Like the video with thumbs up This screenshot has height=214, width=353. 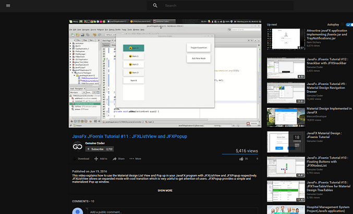[241, 159]
